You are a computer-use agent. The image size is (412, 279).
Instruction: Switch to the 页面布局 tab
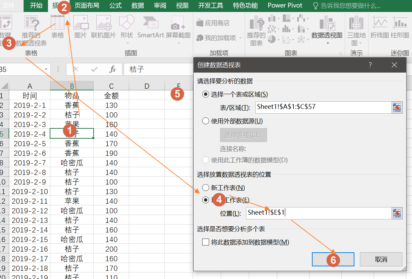pyautogui.click(x=87, y=5)
